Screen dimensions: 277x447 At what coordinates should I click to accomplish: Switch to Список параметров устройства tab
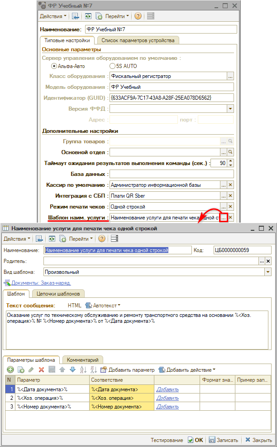(138, 40)
